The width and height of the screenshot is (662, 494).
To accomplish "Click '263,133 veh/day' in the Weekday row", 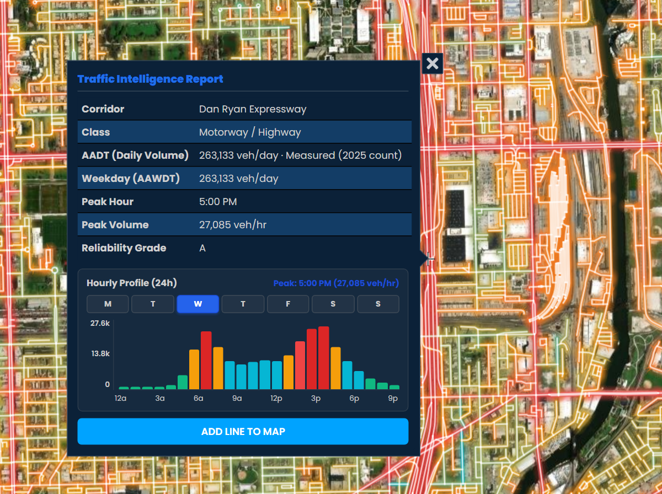I will click(239, 179).
